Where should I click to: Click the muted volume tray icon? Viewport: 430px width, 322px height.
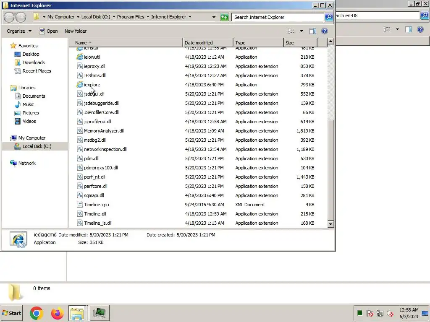[x=390, y=313]
